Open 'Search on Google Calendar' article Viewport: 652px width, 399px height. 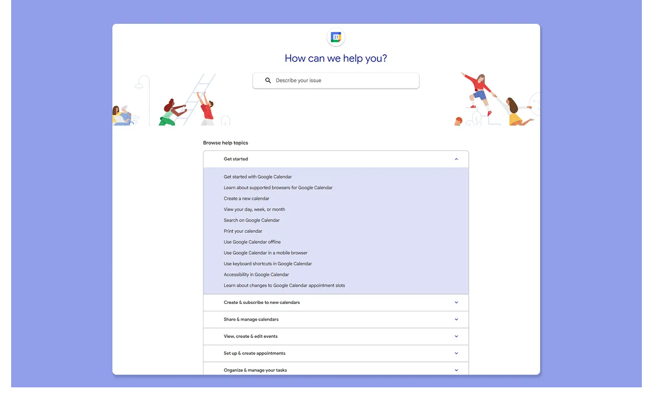tap(252, 220)
